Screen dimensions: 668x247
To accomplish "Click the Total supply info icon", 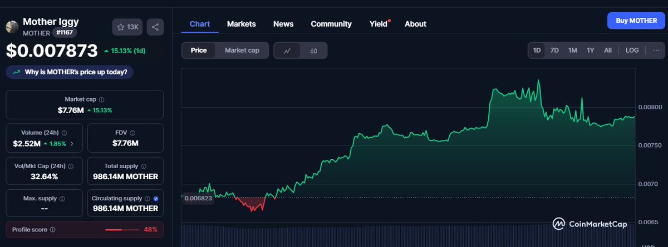I will [143, 166].
